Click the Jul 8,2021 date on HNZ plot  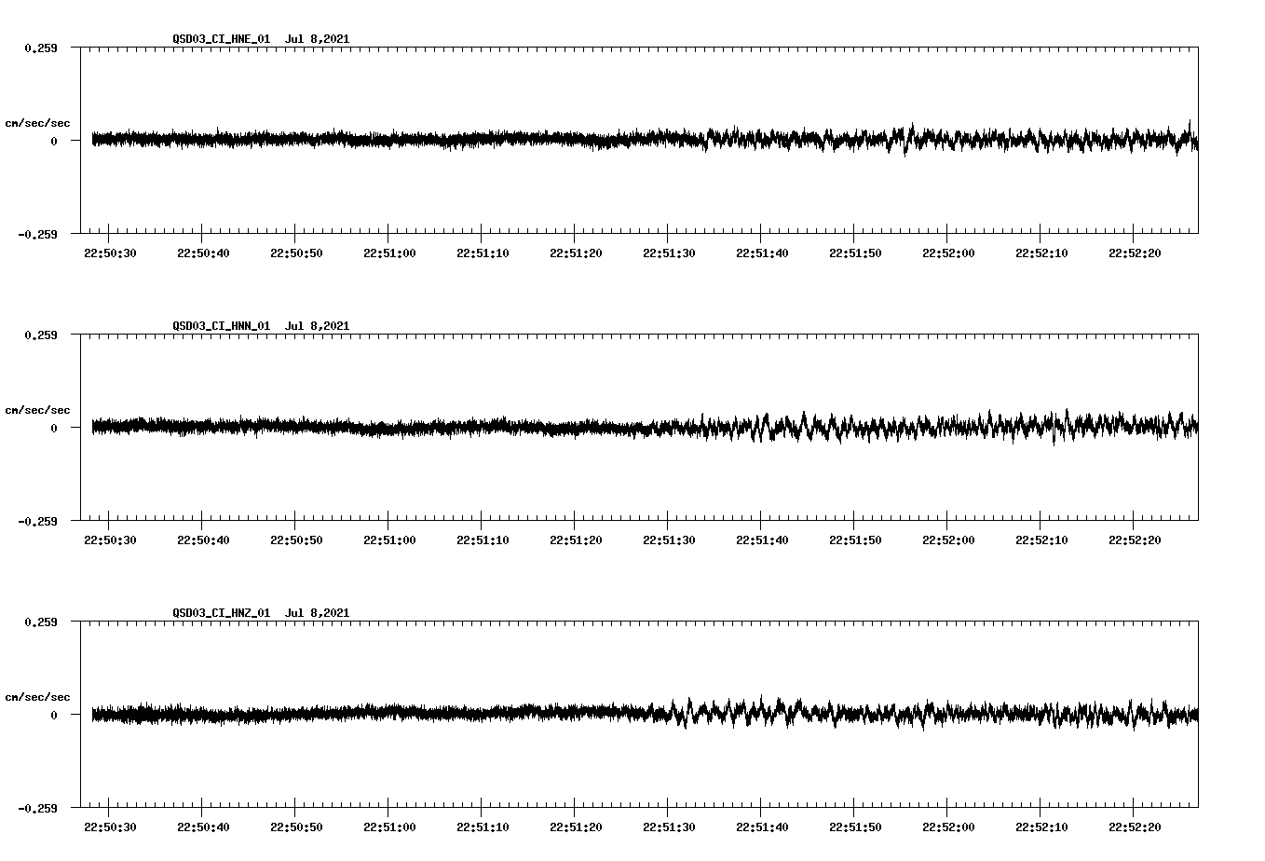[318, 613]
